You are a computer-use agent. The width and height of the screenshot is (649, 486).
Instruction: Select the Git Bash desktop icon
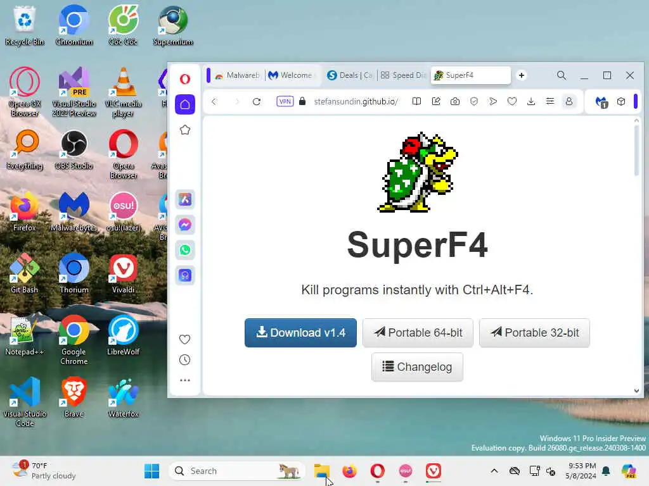[25, 274]
